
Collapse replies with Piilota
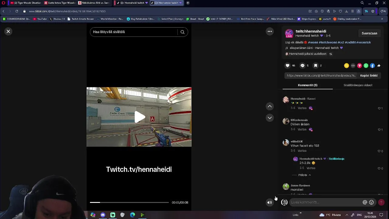(x=305, y=175)
